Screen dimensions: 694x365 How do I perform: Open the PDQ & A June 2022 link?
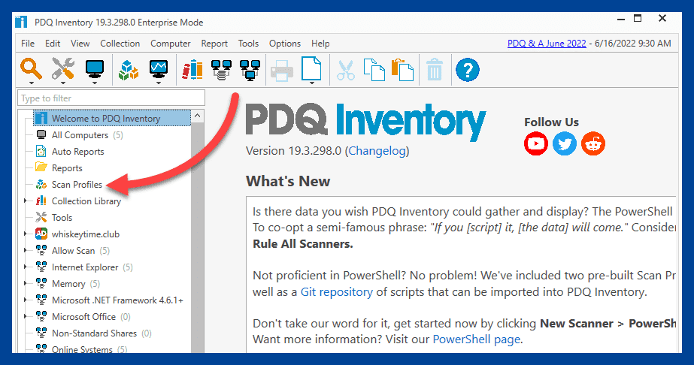[x=547, y=44]
